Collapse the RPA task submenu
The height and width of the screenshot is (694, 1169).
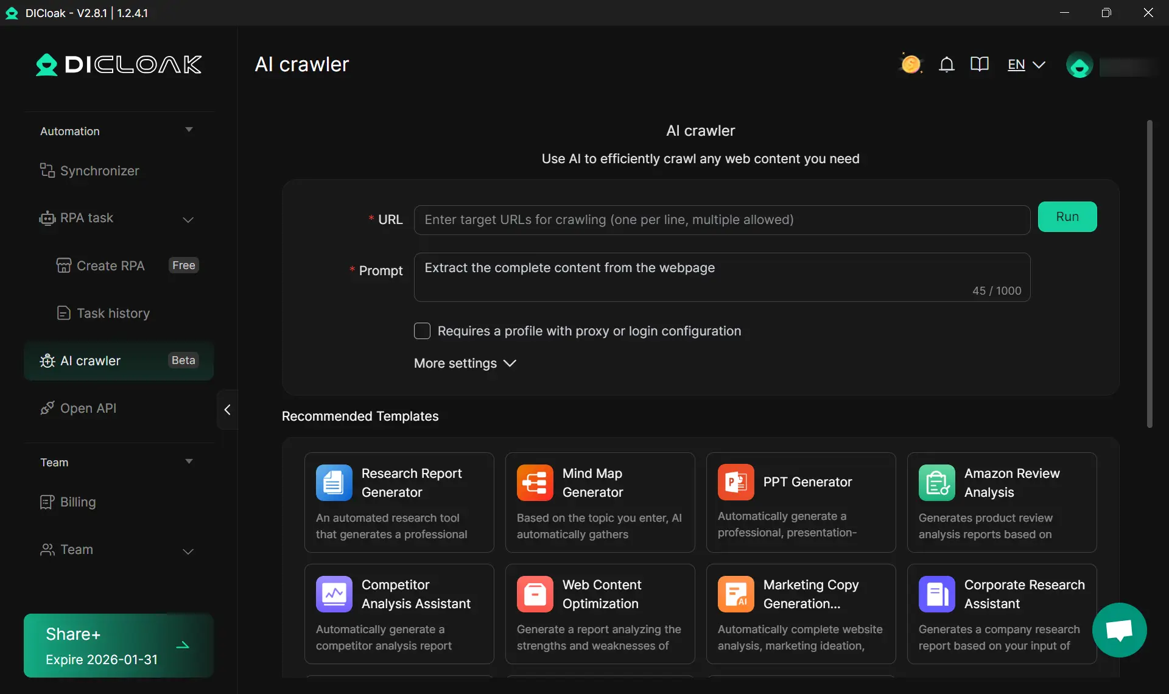pyautogui.click(x=188, y=219)
